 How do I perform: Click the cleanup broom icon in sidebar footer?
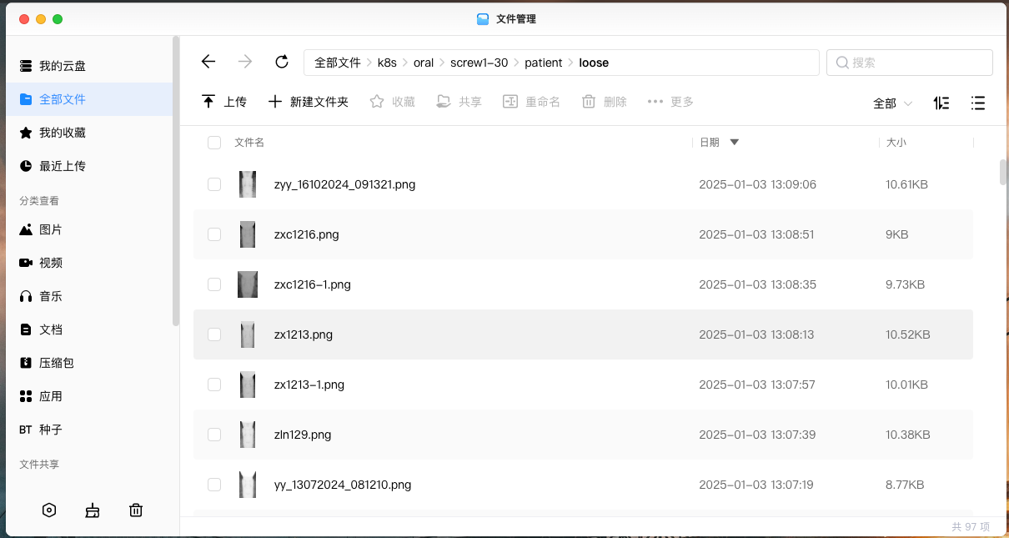click(x=93, y=510)
